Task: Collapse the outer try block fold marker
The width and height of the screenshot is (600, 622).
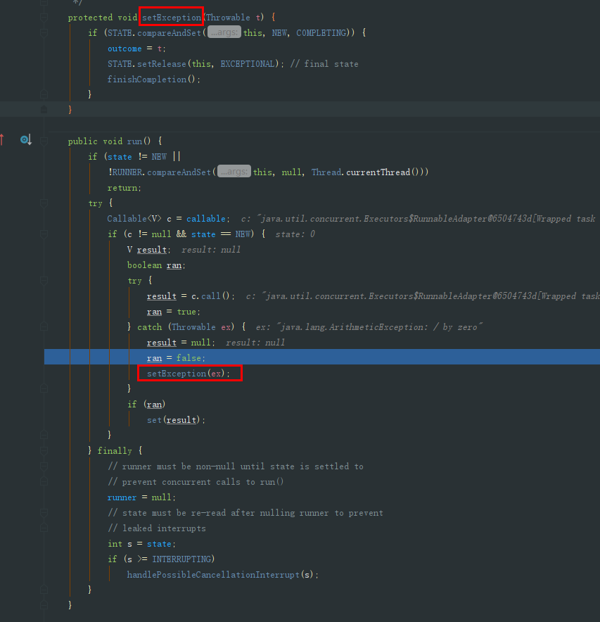Action: click(x=44, y=203)
